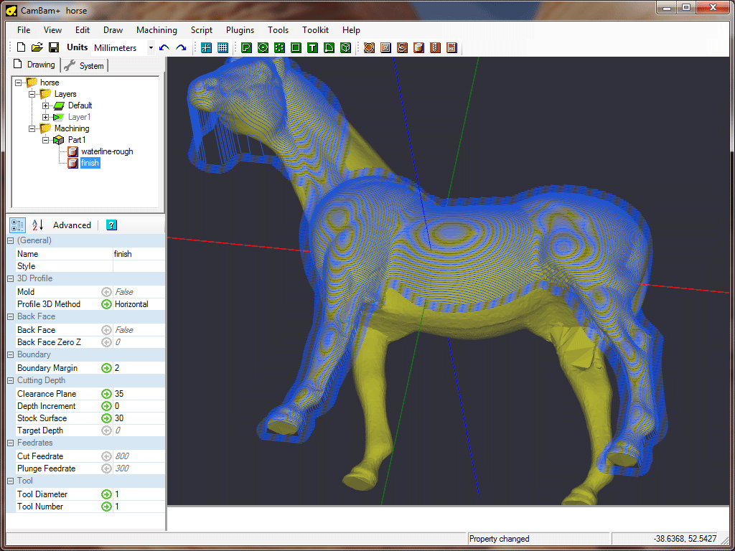Toggle the Mold property default arrow
This screenshot has width=735, height=551.
[x=106, y=292]
